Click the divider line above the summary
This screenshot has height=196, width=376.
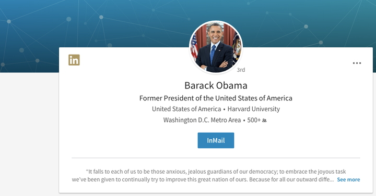[216, 158]
